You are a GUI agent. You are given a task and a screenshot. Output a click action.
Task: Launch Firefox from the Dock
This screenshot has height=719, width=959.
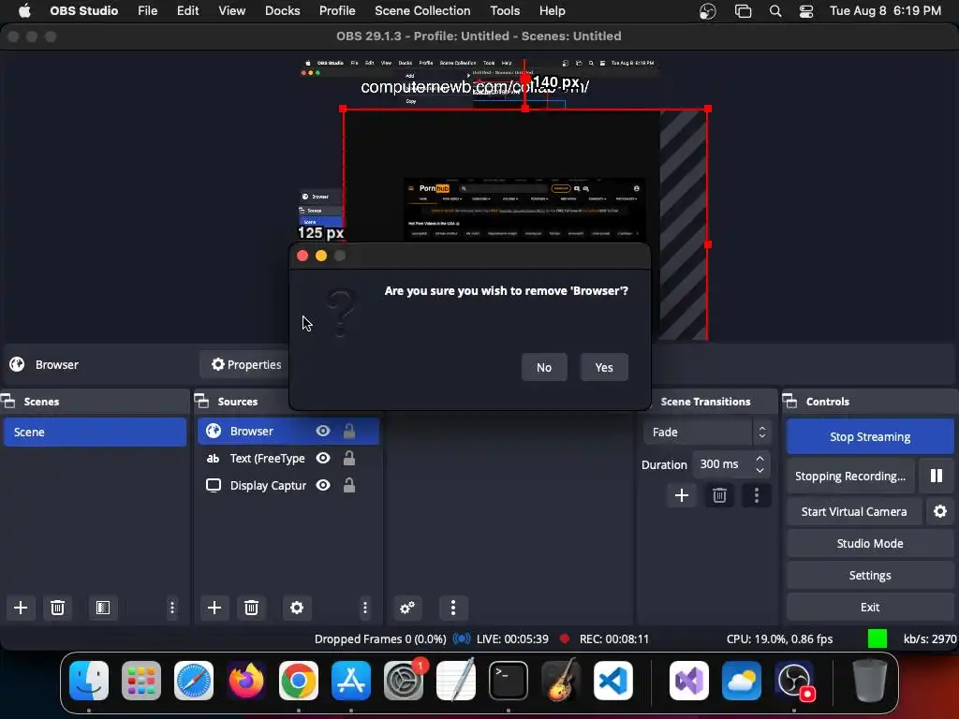[x=246, y=681]
